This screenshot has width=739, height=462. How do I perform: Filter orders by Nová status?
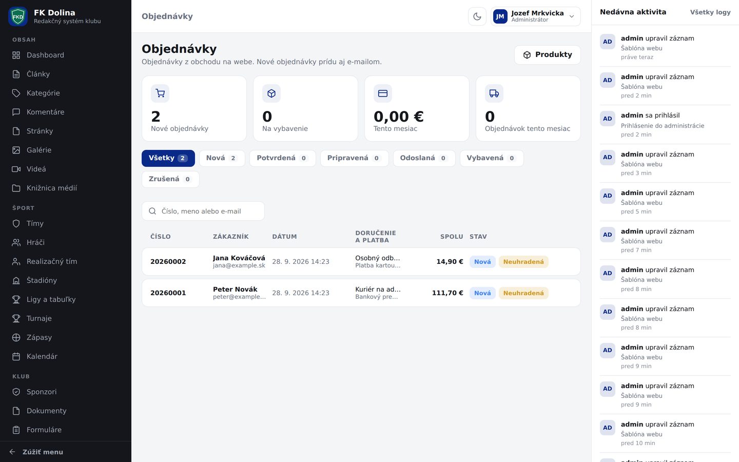pyautogui.click(x=222, y=158)
